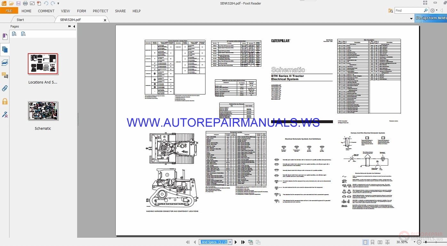Open the page number dropdown arrow
Image resolution: width=447 pixels, height=246 pixels.
pyautogui.click(x=230, y=242)
